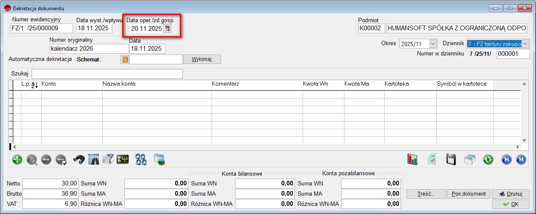536x214 pixels.
Task: Click into the Szukaj search field
Action: click(107, 74)
